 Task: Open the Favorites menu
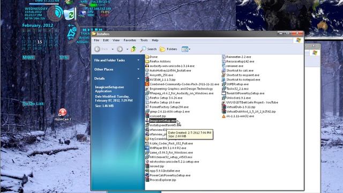[x=130, y=40]
